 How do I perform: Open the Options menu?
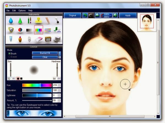[x=22, y=10]
